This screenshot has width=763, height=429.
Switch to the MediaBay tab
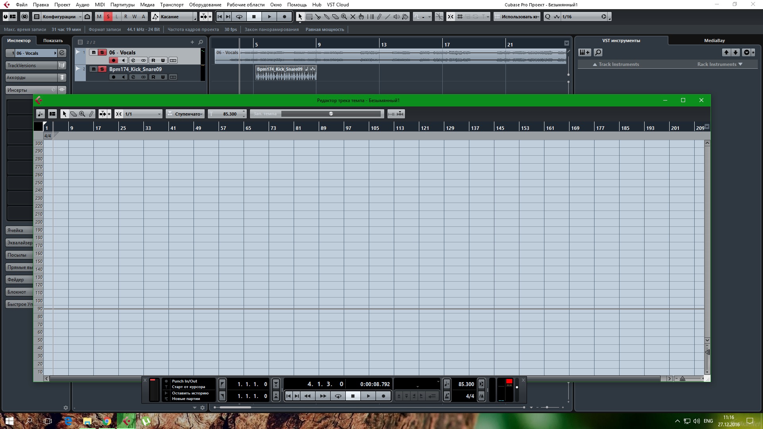tap(714, 41)
